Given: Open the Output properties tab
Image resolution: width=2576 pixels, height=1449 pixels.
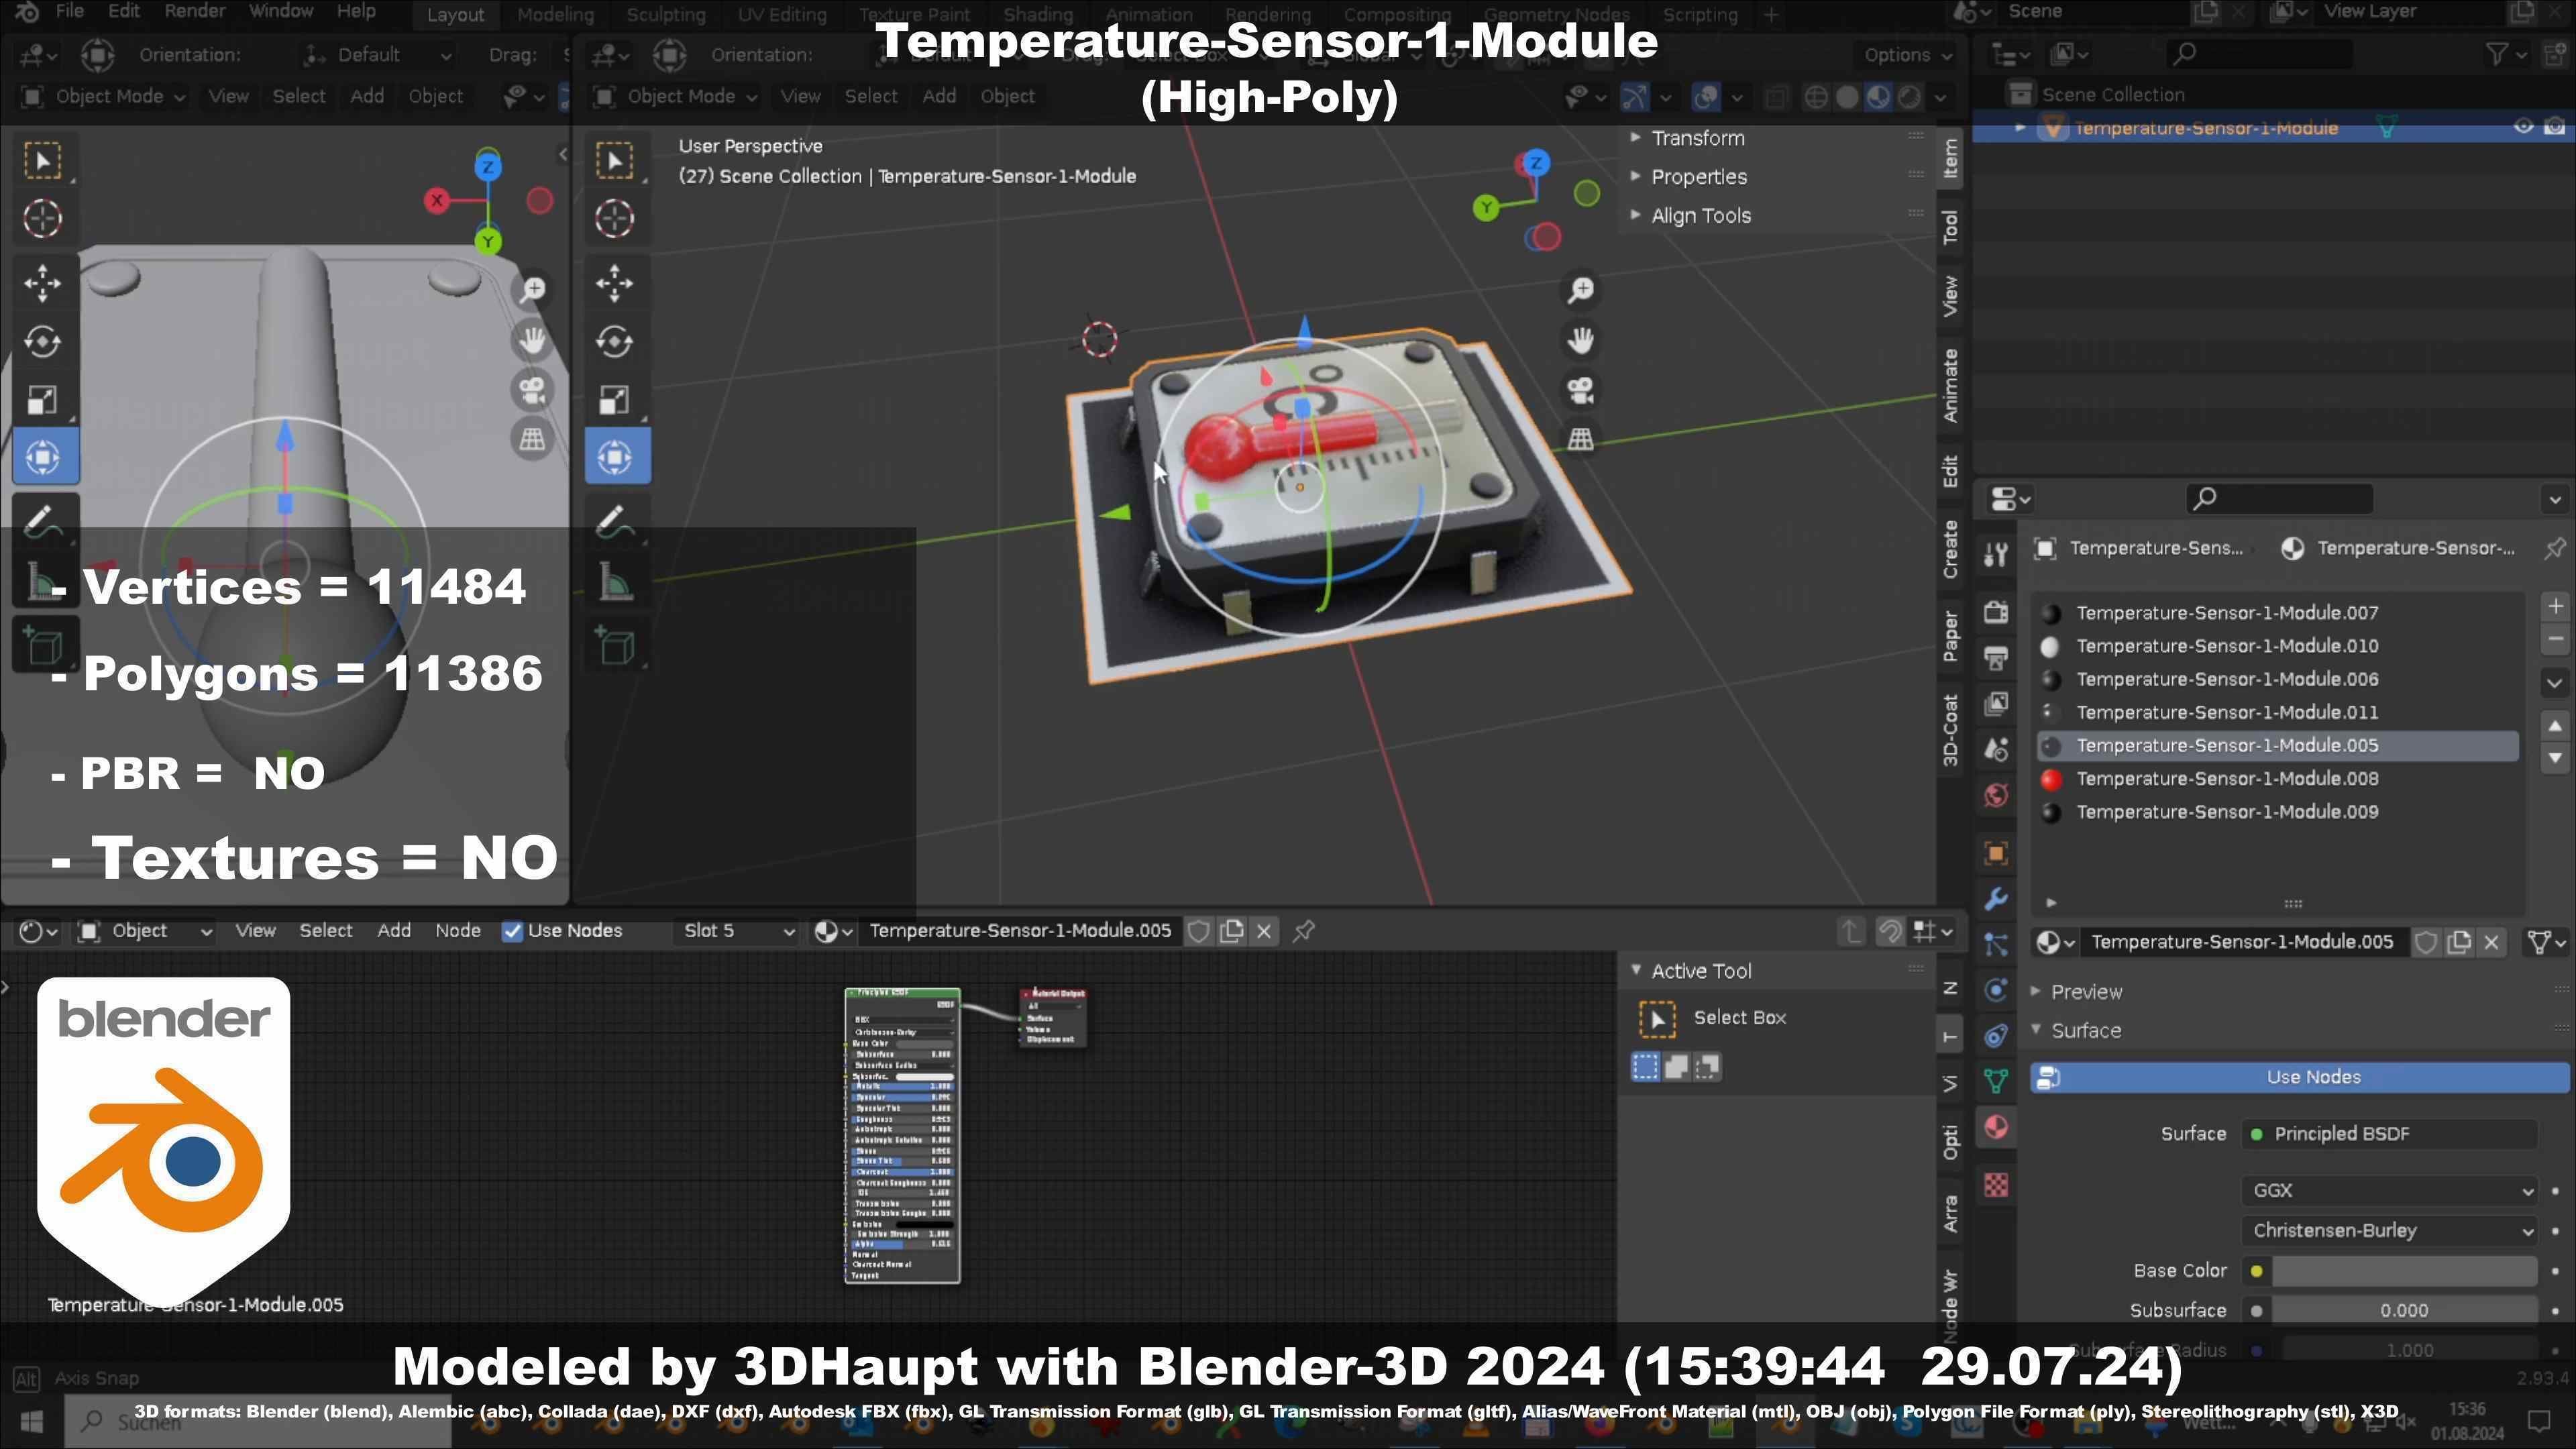Looking at the screenshot, I should [x=1996, y=658].
